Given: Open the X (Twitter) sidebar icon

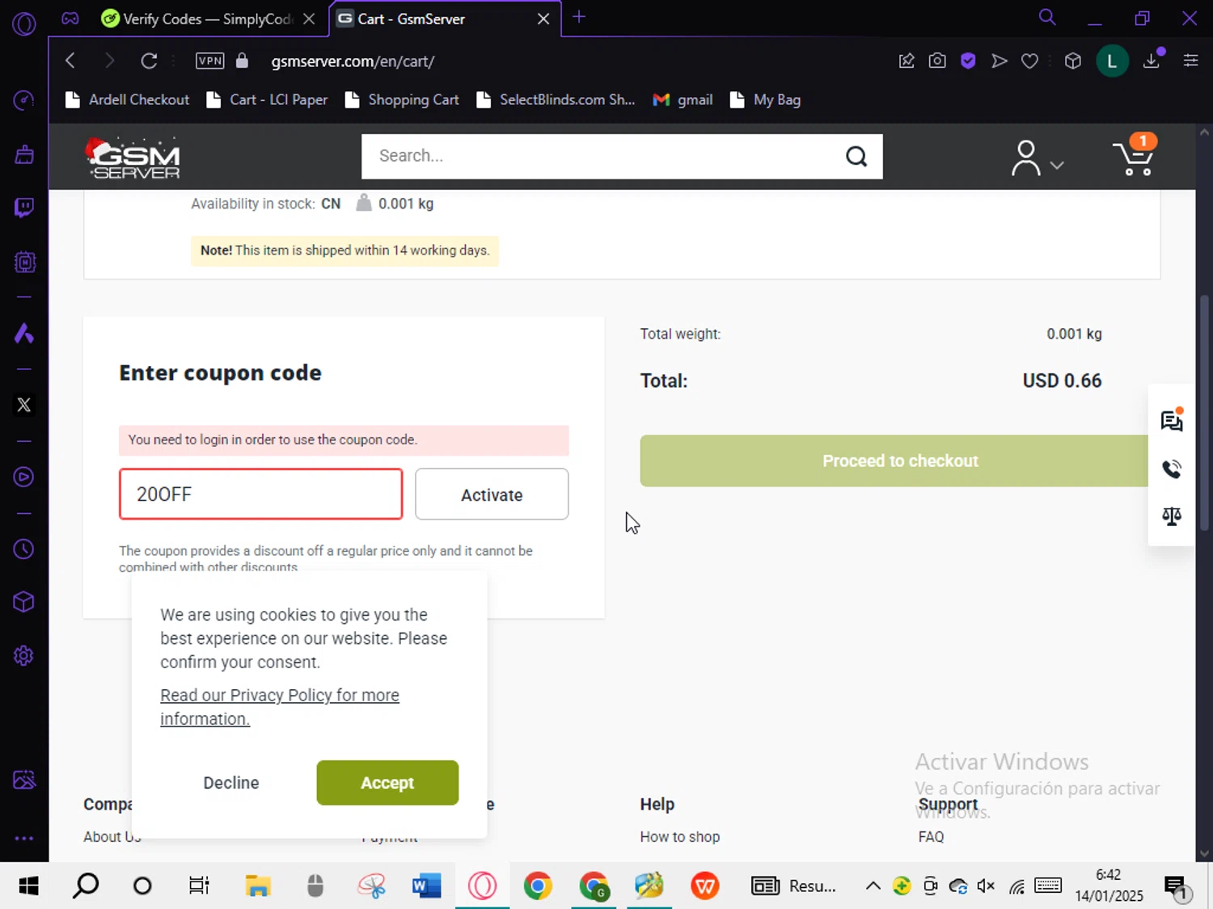Looking at the screenshot, I should point(24,405).
